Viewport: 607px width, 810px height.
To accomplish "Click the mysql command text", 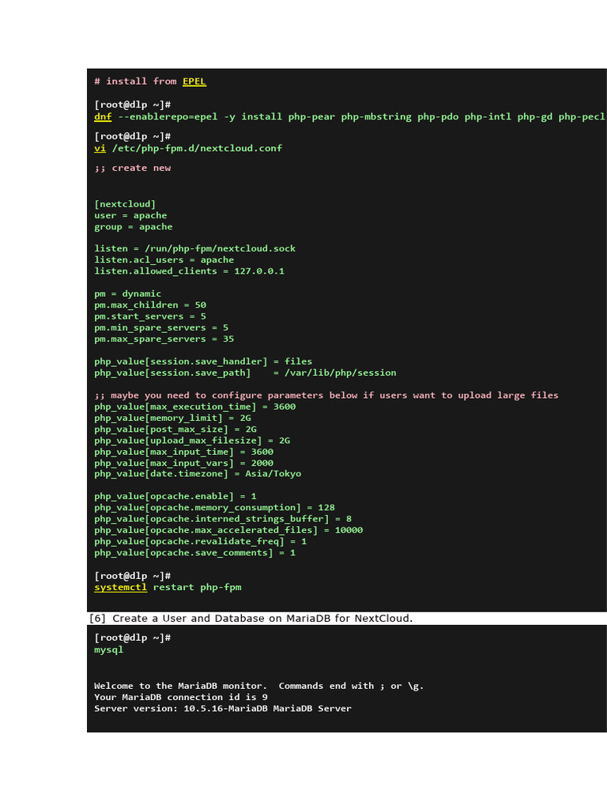I will pyautogui.click(x=109, y=649).
